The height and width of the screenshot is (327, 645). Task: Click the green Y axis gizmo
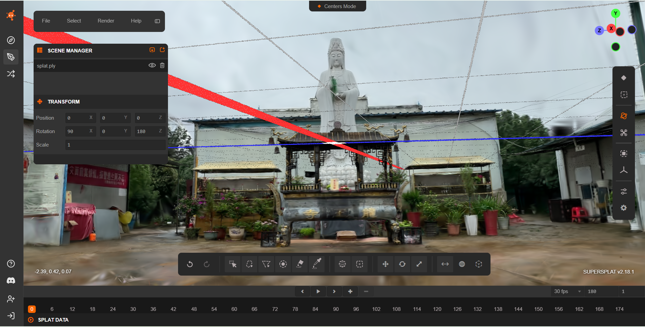[x=615, y=13]
